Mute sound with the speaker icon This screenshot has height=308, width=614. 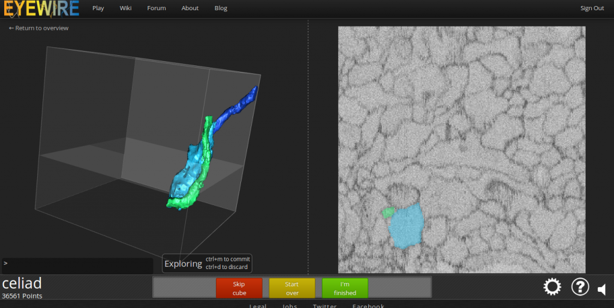[602, 290]
